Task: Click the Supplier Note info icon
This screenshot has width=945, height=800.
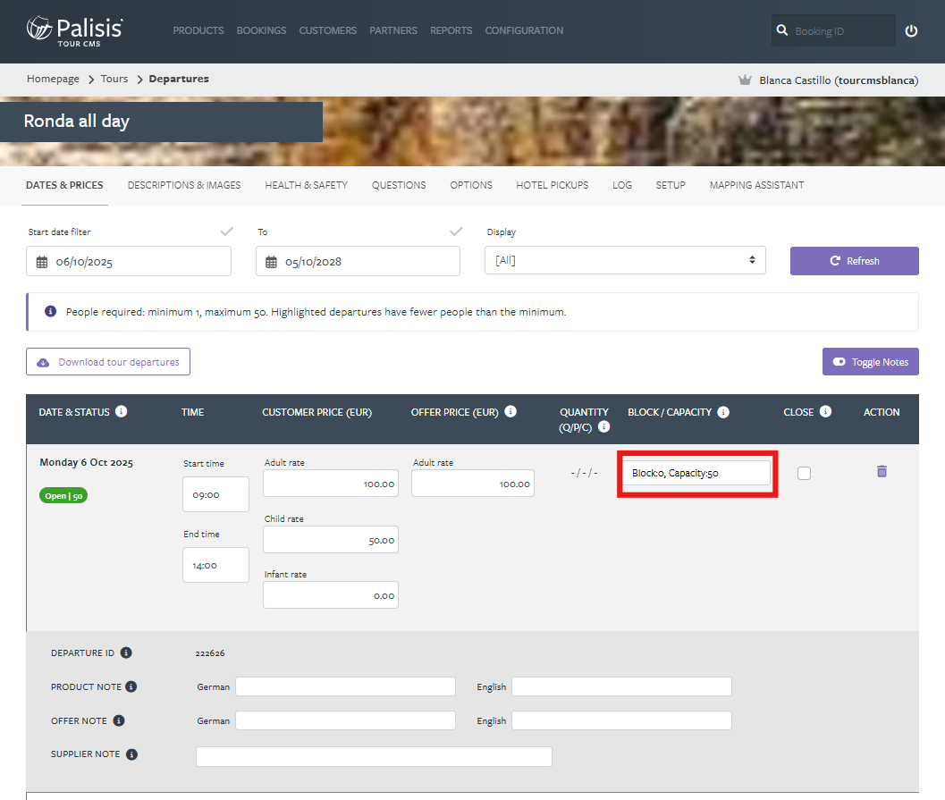Action: click(x=131, y=754)
